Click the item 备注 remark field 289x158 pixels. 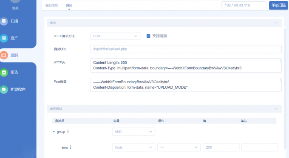tap(260, 147)
